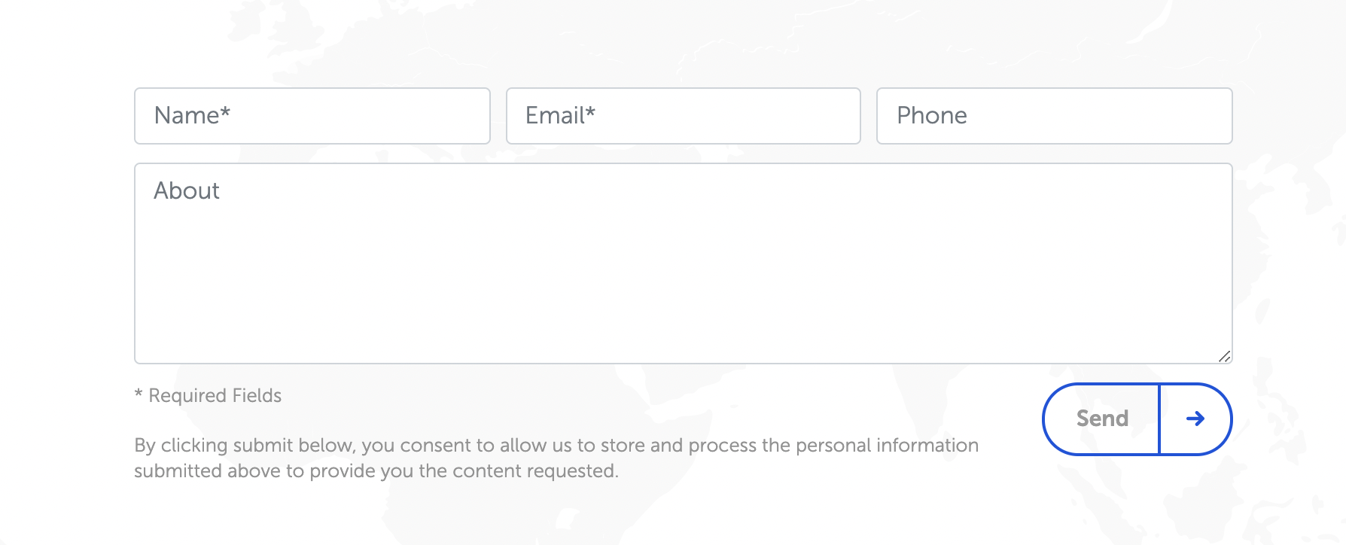The image size is (1346, 545).
Task: Click the 'By clicking submit below' text line
Action: click(556, 446)
